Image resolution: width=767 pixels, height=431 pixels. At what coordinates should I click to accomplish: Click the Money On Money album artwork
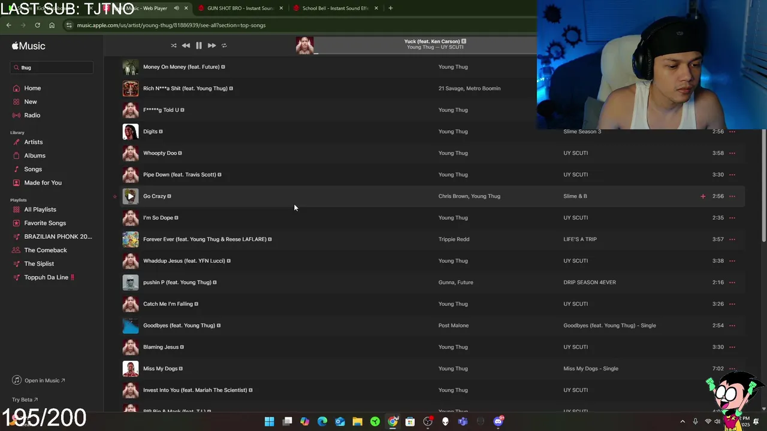pyautogui.click(x=131, y=67)
